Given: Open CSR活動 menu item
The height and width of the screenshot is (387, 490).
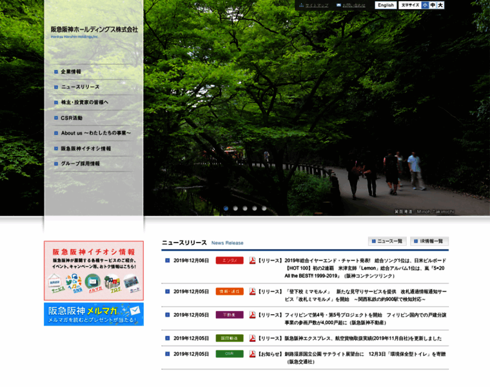Looking at the screenshot, I should point(72,118).
